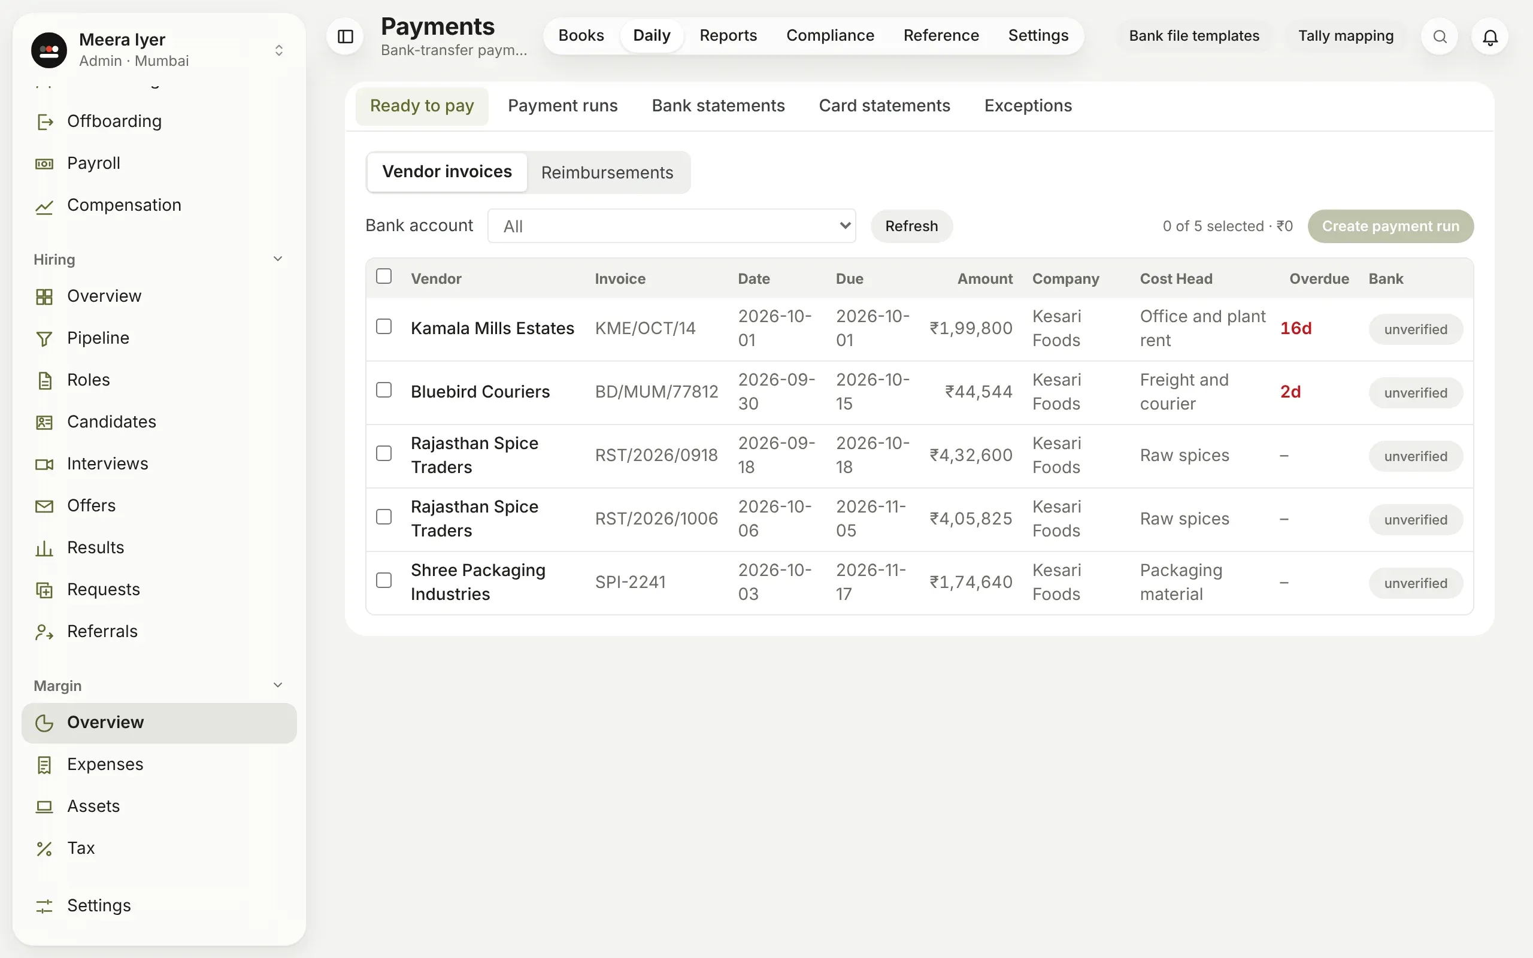Open the Bank account dropdown
The width and height of the screenshot is (1533, 958).
pos(671,226)
